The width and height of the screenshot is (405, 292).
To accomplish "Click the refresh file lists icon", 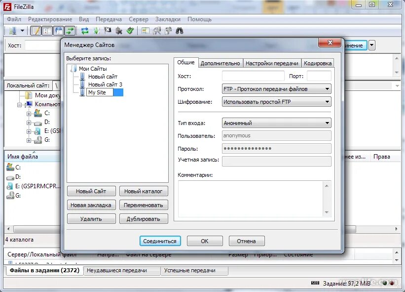I will click(x=85, y=31).
